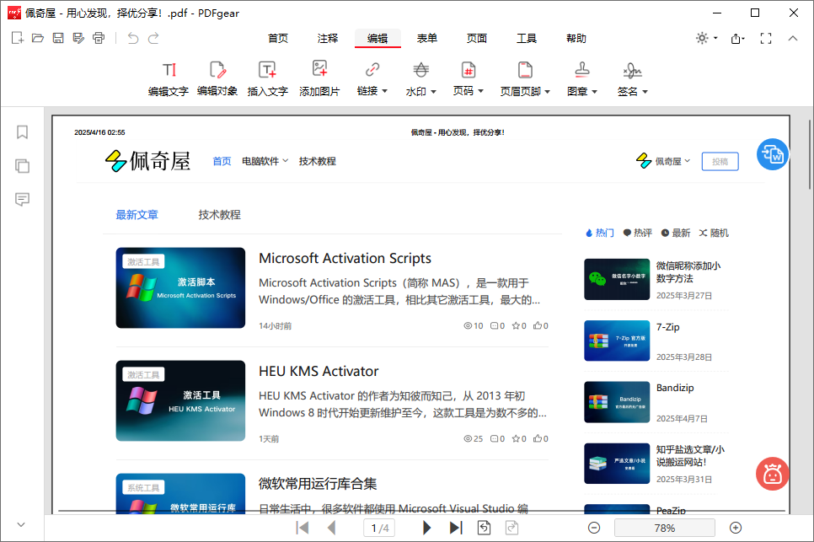The height and width of the screenshot is (542, 814).
Task: Go to next page
Action: 426,528
